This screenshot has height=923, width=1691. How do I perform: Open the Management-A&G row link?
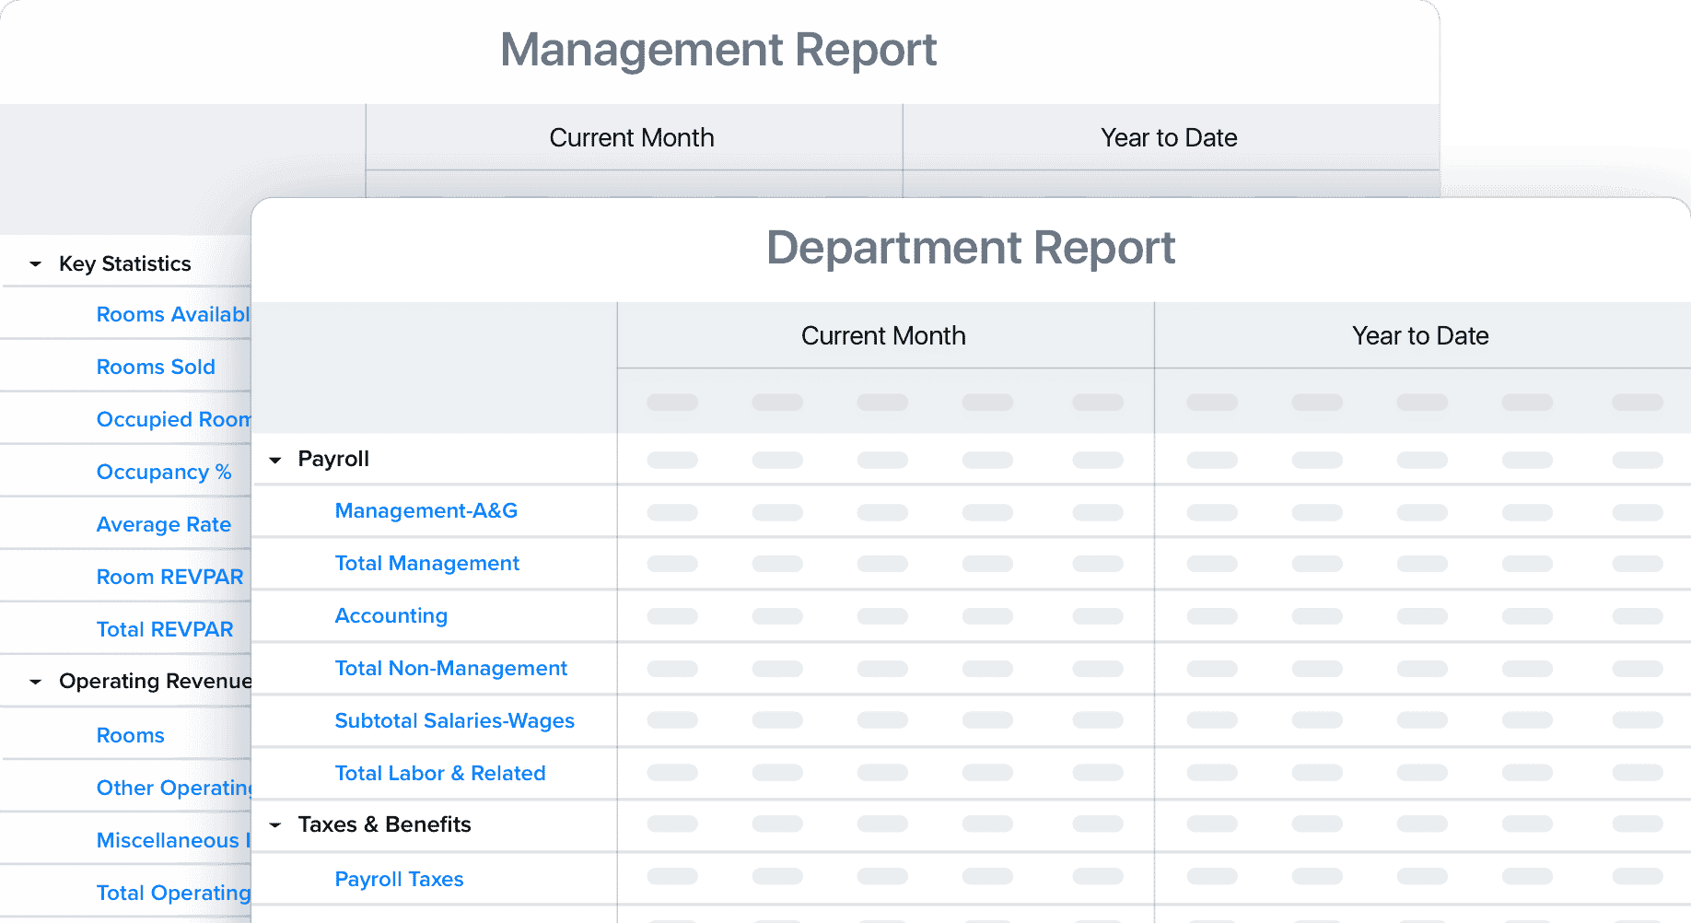(x=426, y=510)
